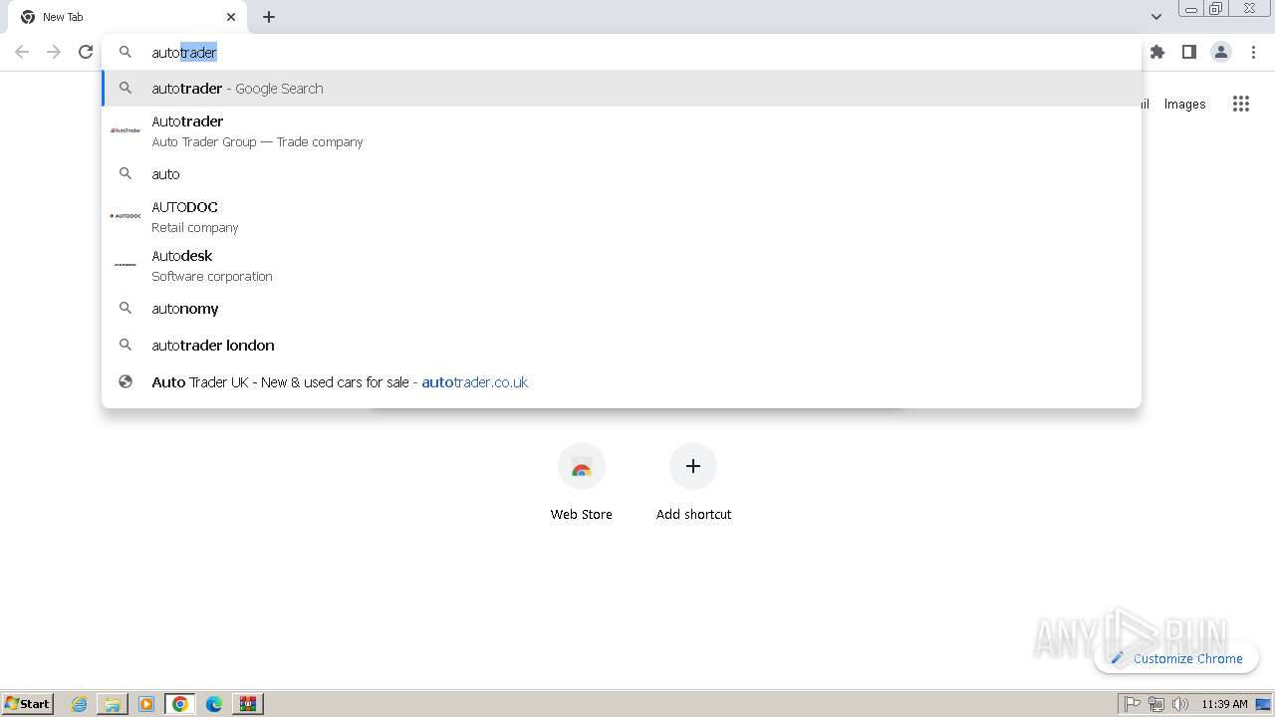This screenshot has width=1275, height=717.
Task: Click the Show desktop tray icon
Action: 1264,704
